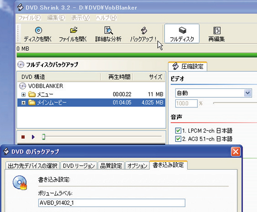Image resolution: width=257 pixels, height=212 pixels.
Task: Select the メインムービー row in DVD structure
Action: click(91, 103)
